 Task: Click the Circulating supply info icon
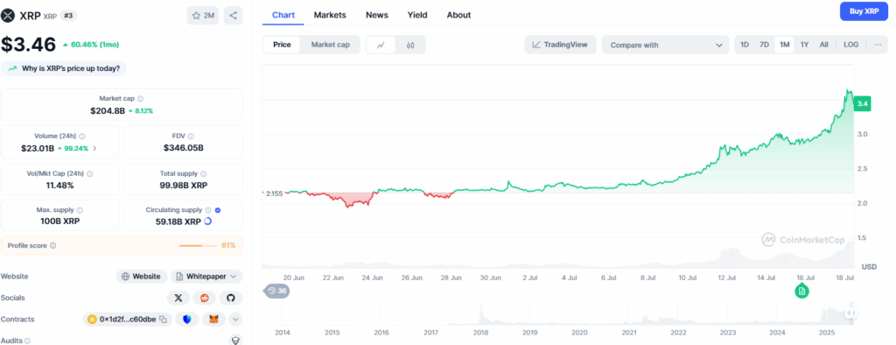tap(208, 210)
